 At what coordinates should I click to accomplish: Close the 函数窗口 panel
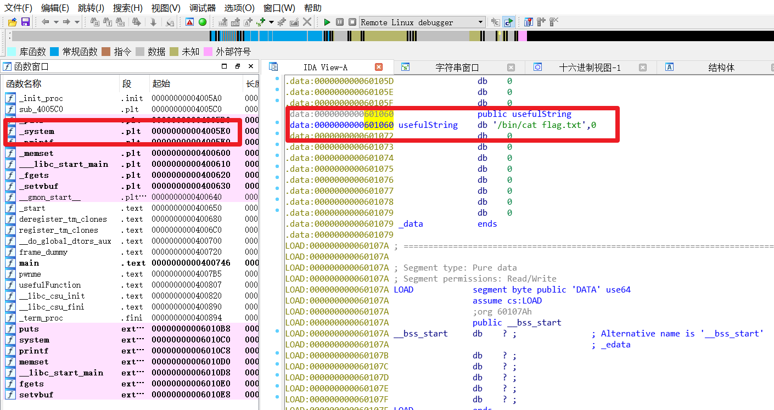[251, 66]
